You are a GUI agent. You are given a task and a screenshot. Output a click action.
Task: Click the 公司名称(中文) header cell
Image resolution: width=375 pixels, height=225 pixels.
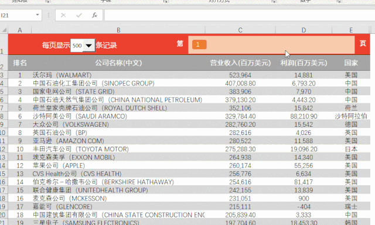pyautogui.click(x=118, y=63)
